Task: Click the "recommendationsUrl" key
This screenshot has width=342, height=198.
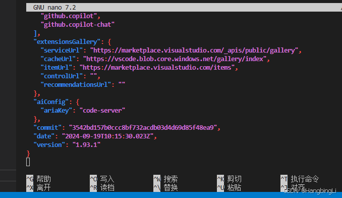Action: (x=76, y=85)
